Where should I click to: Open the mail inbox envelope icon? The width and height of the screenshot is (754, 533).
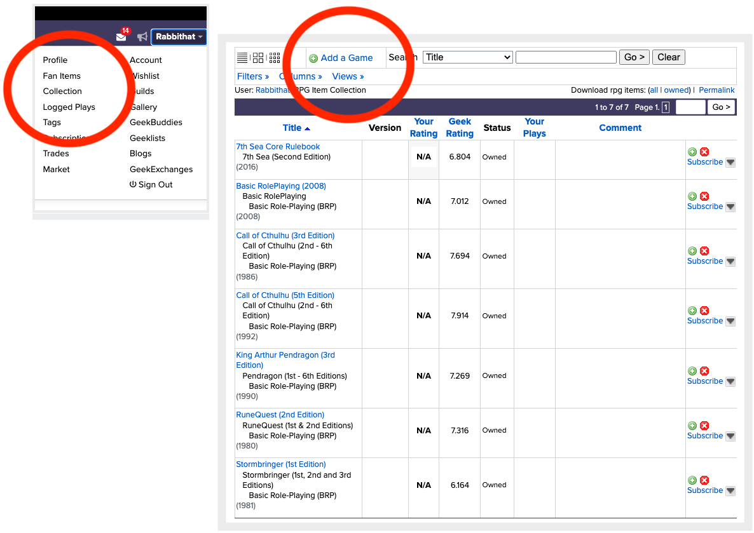(121, 37)
